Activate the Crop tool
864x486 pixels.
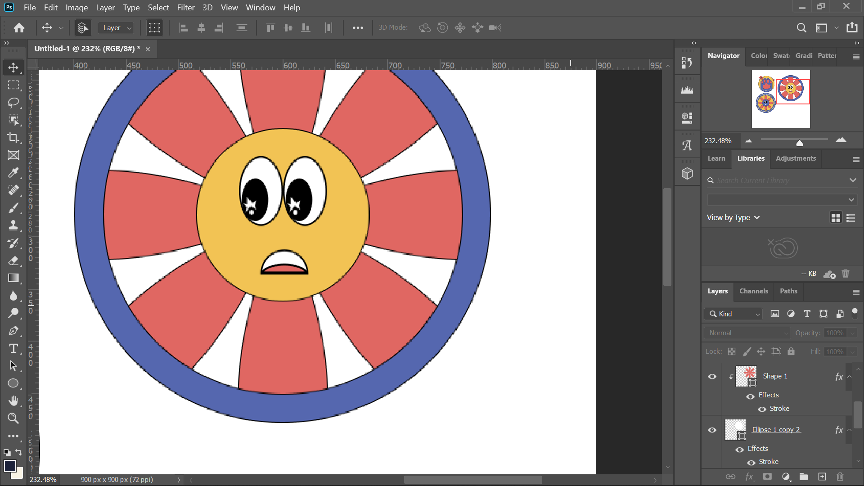pyautogui.click(x=13, y=138)
